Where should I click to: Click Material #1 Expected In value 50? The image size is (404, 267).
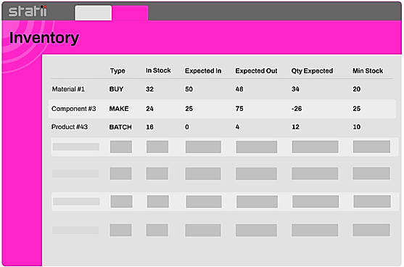pyautogui.click(x=189, y=89)
